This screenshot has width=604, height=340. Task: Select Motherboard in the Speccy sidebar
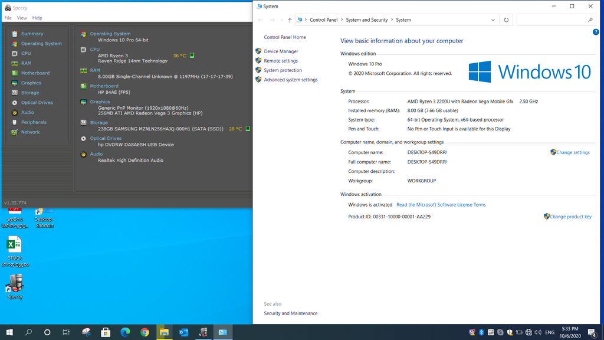pyautogui.click(x=35, y=73)
